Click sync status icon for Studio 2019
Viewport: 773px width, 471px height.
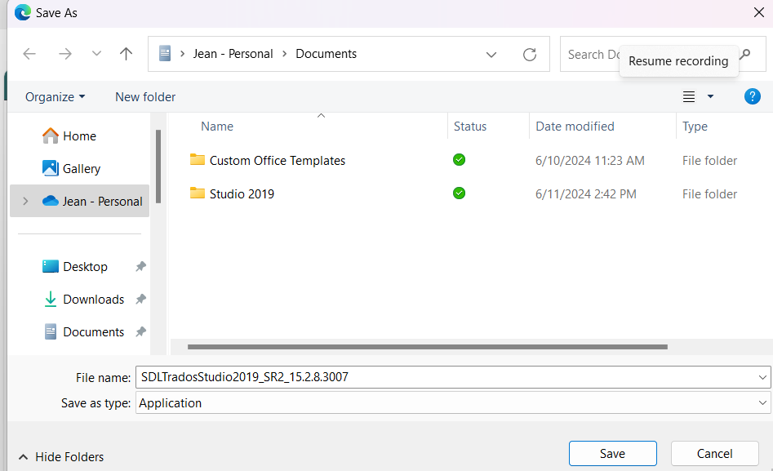pyautogui.click(x=459, y=193)
